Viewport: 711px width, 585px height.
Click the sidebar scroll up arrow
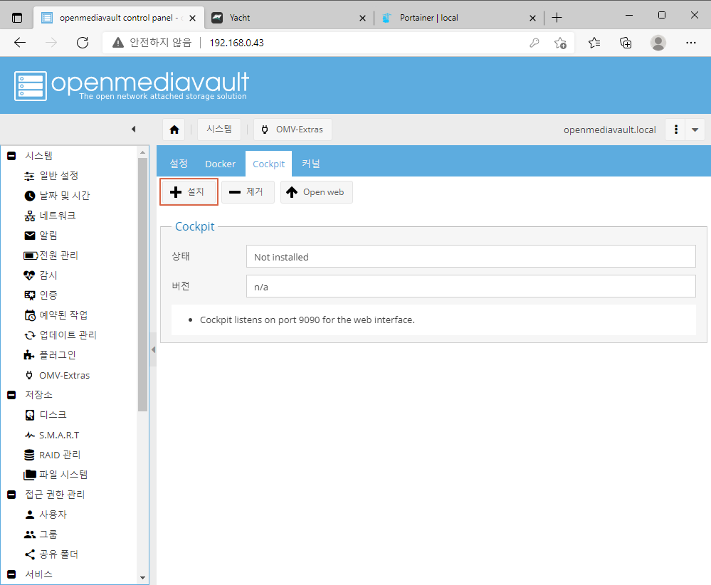tap(142, 152)
